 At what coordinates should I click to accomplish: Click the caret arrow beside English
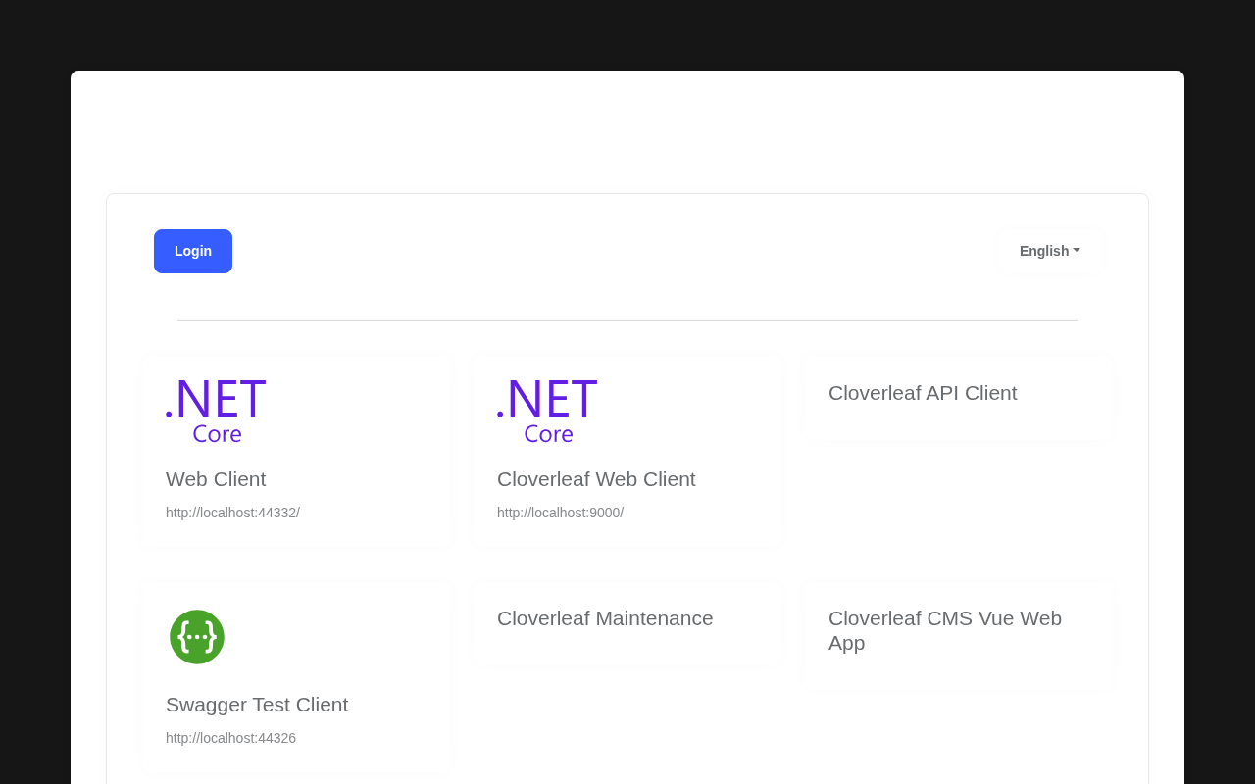[x=1077, y=250]
